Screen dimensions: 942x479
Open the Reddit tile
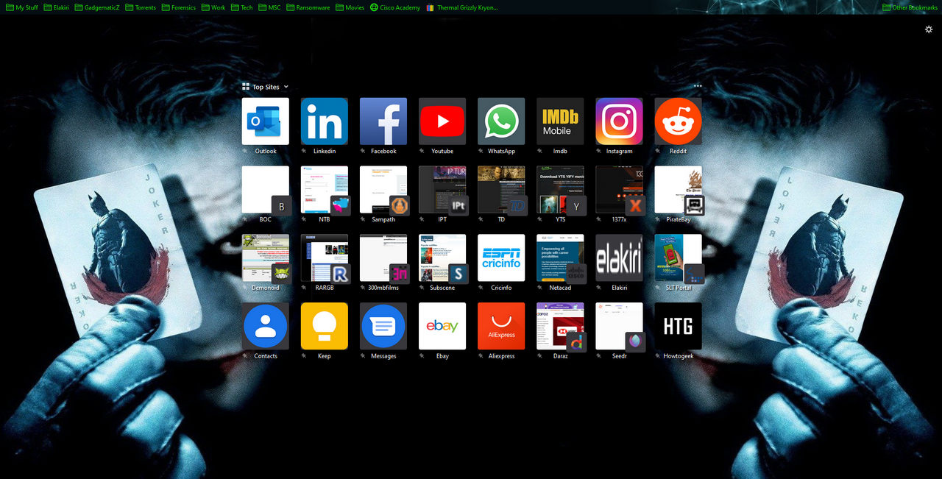[677, 121]
